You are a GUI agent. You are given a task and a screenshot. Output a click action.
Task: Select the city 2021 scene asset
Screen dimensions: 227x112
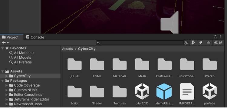(142, 91)
